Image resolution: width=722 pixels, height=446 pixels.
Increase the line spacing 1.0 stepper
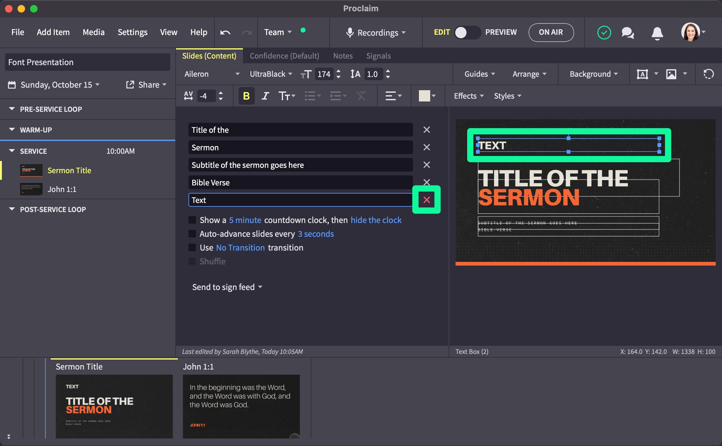388,71
